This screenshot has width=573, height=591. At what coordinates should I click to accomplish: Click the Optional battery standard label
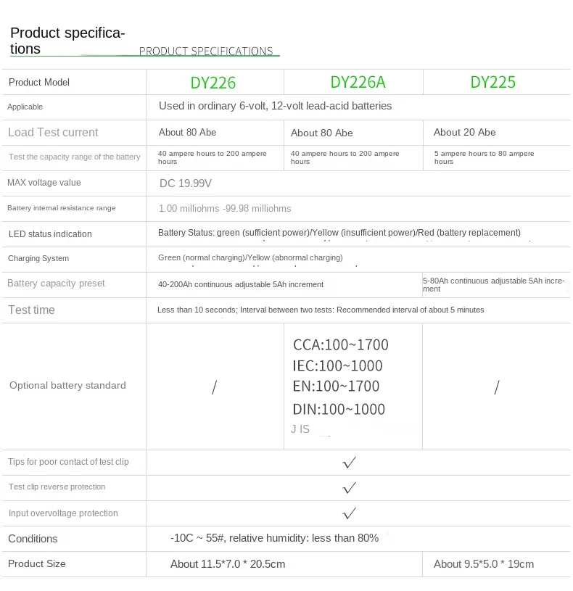(67, 386)
